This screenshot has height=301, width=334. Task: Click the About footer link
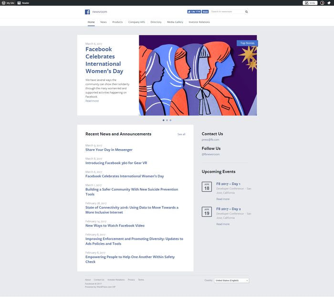pos(88,280)
